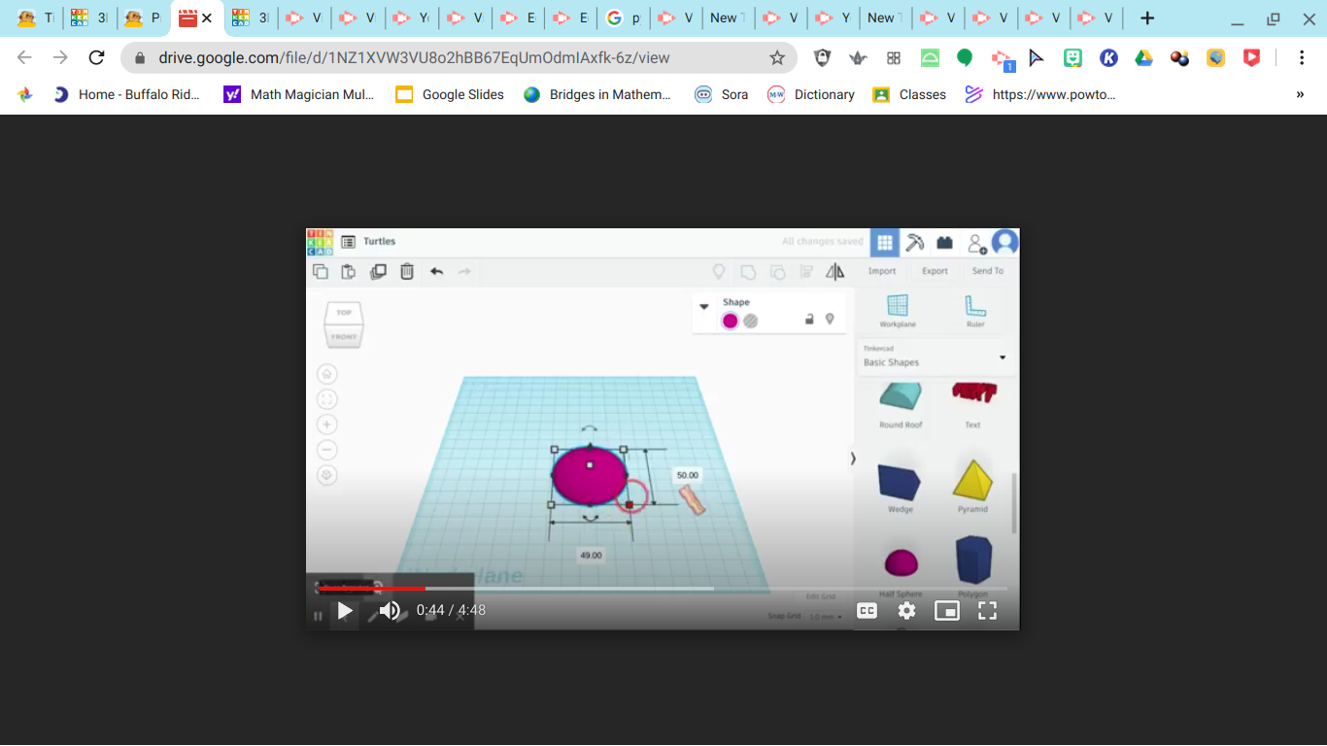
Task: Bookmark this page with the star
Action: pos(777,58)
